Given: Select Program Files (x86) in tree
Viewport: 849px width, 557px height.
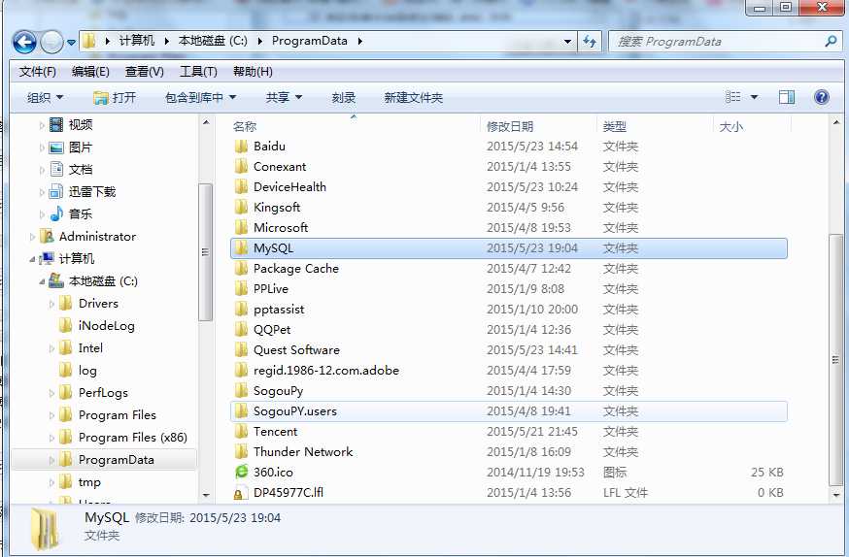Looking at the screenshot, I should [x=133, y=437].
